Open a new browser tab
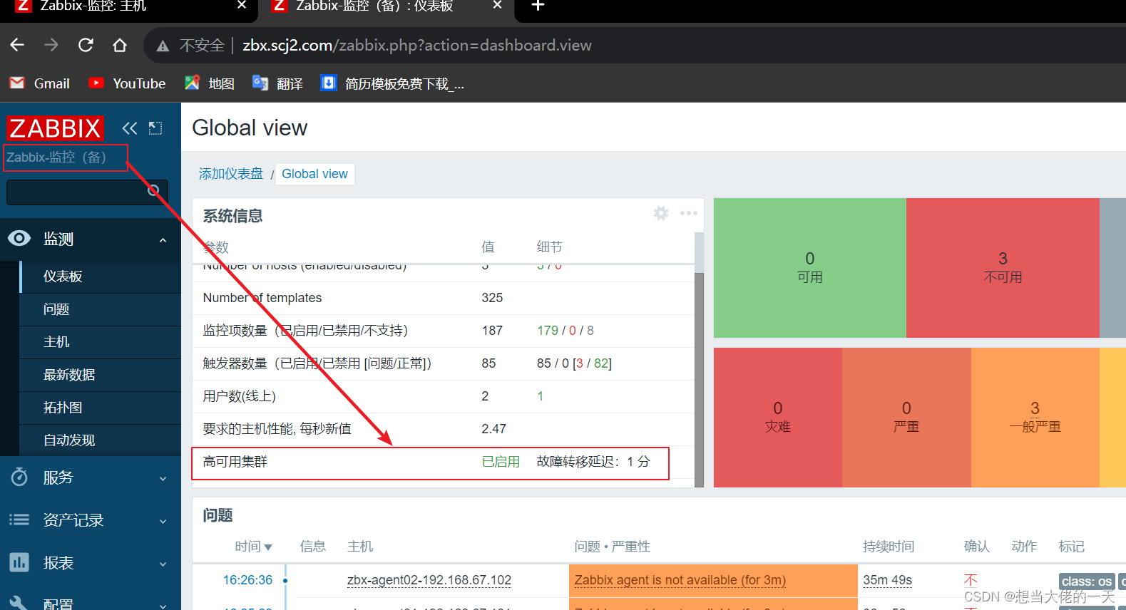The width and height of the screenshot is (1126, 610). click(x=538, y=6)
